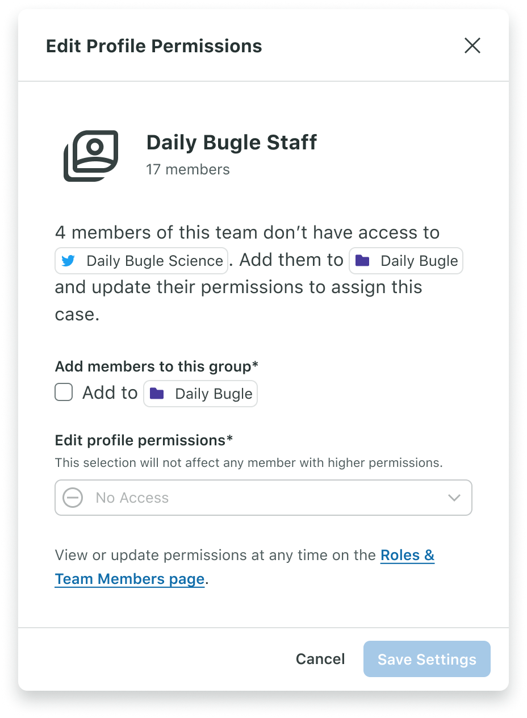Screen dimensions: 527x718
Task: Open the No Access permissions dropdown
Action: coord(263,498)
